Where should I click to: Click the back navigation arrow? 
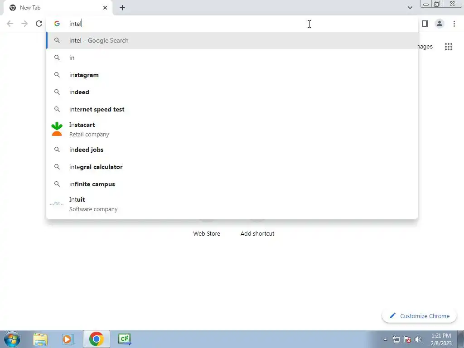pos(10,24)
